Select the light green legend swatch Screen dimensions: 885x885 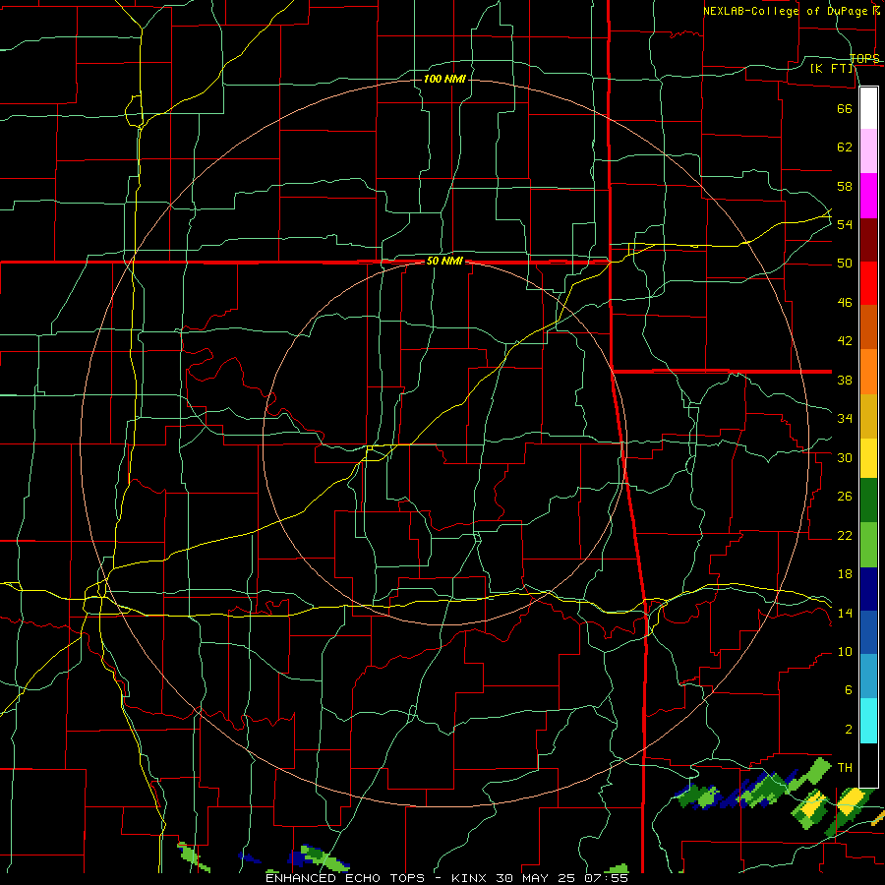tap(868, 545)
